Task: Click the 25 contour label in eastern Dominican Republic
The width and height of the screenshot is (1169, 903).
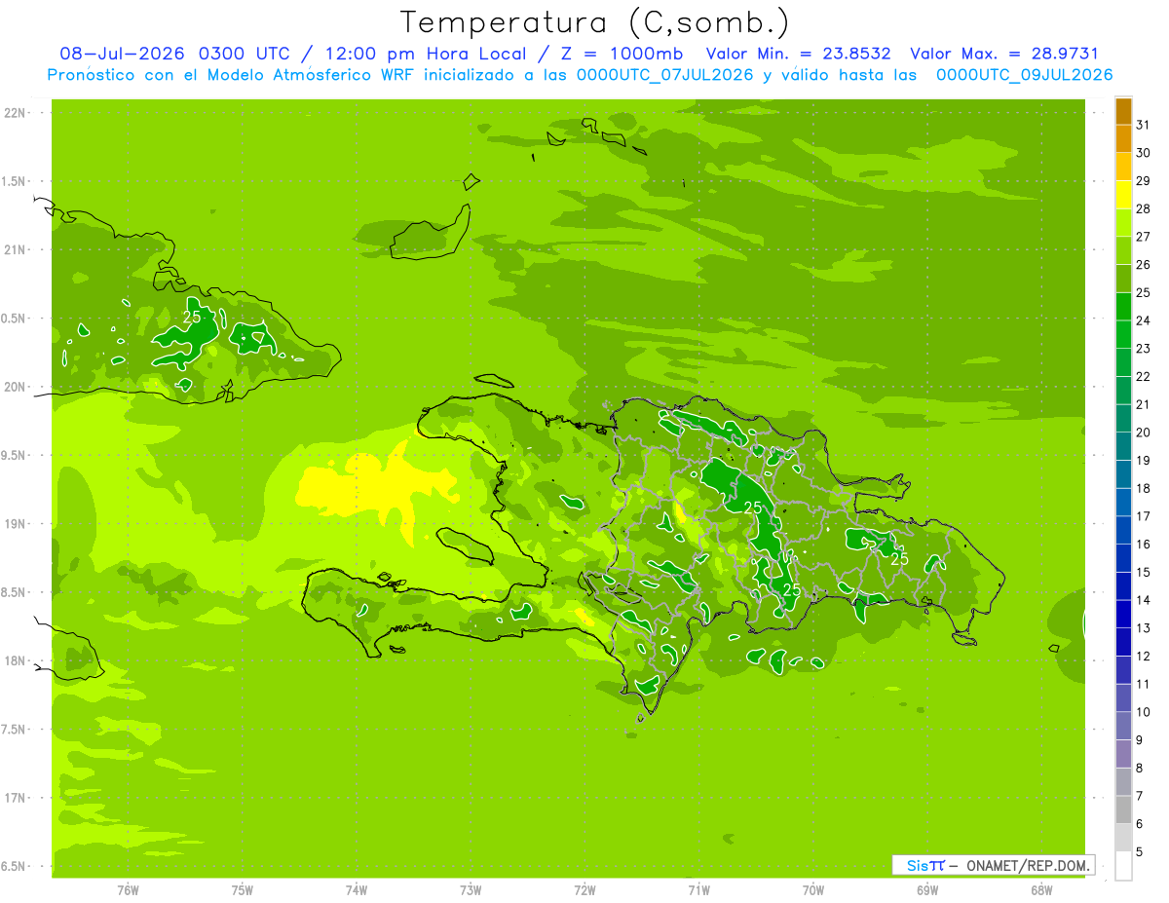Action: click(900, 558)
